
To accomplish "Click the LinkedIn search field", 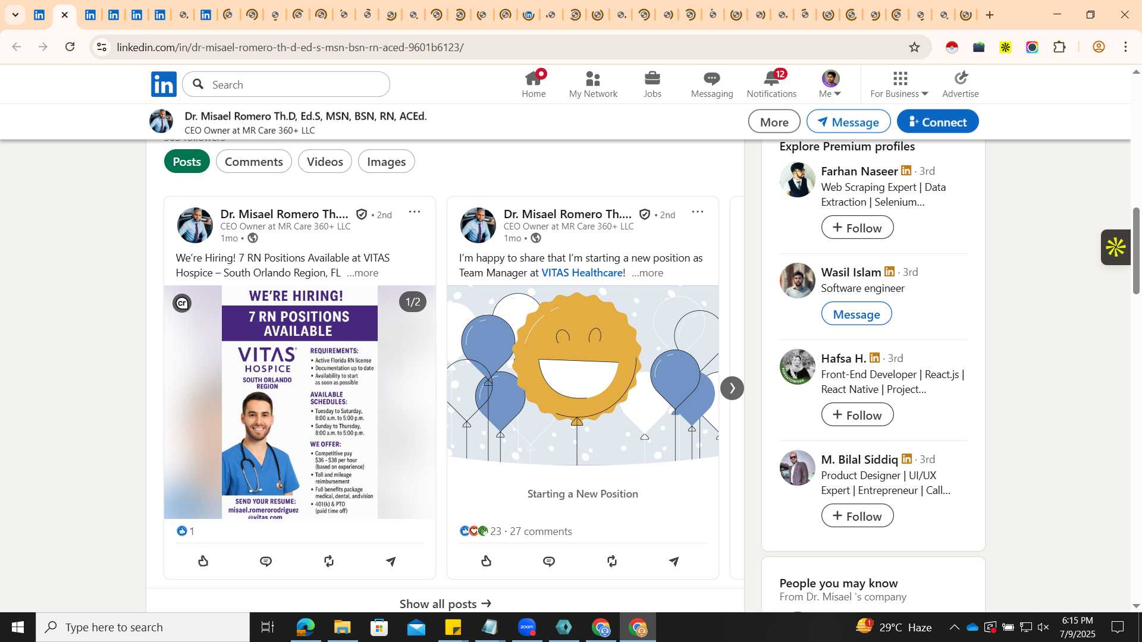I will tap(286, 84).
